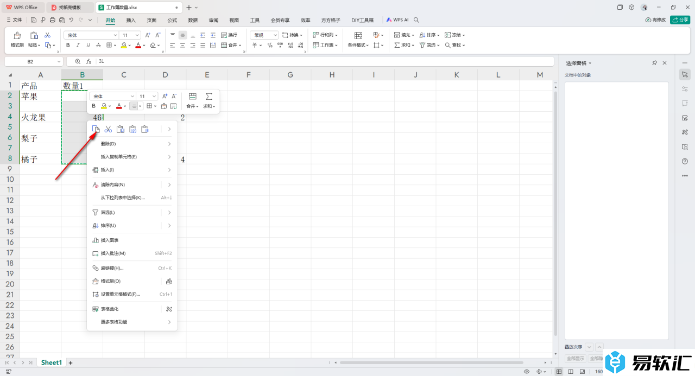
Task: Switch to the 插入 ribbon tab
Action: click(131, 20)
